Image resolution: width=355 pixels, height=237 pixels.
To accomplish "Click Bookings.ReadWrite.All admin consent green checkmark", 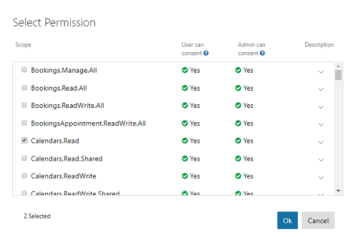I will coord(238,105).
